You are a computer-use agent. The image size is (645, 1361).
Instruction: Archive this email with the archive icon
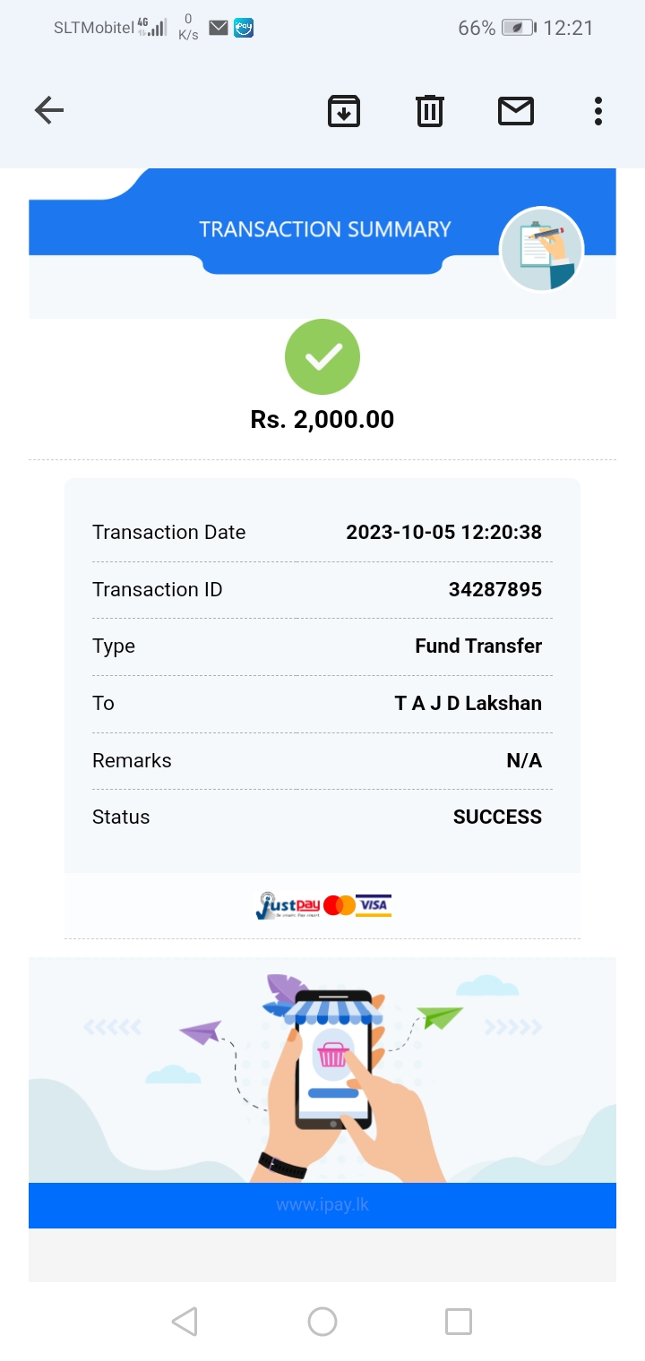click(344, 111)
